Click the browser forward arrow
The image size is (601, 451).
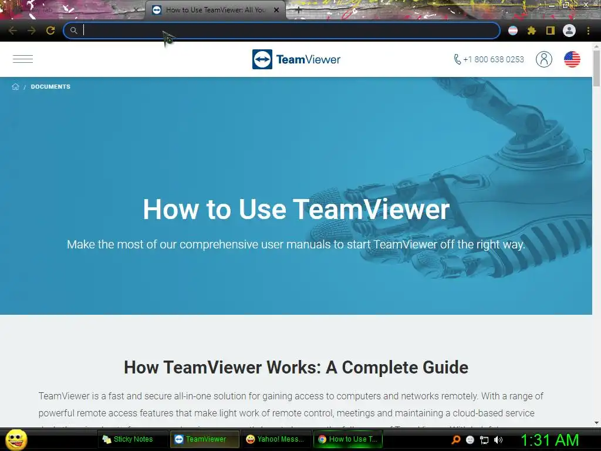[32, 31]
